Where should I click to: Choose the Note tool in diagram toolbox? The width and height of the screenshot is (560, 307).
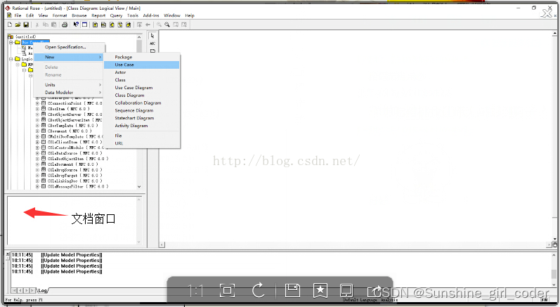click(152, 51)
